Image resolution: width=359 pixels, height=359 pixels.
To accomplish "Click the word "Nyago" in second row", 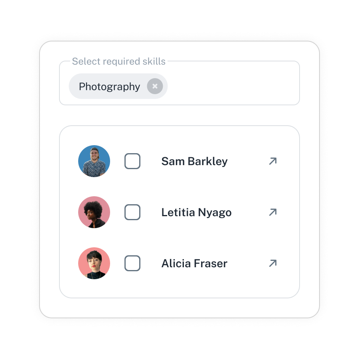I will click(215, 213).
